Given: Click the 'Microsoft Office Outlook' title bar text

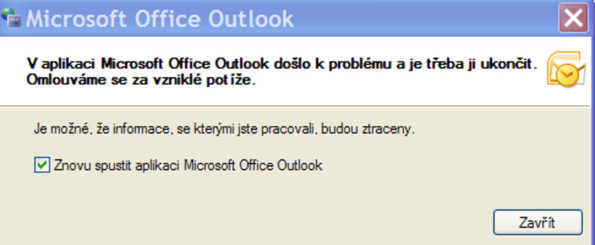Looking at the screenshot, I should click(x=160, y=18).
